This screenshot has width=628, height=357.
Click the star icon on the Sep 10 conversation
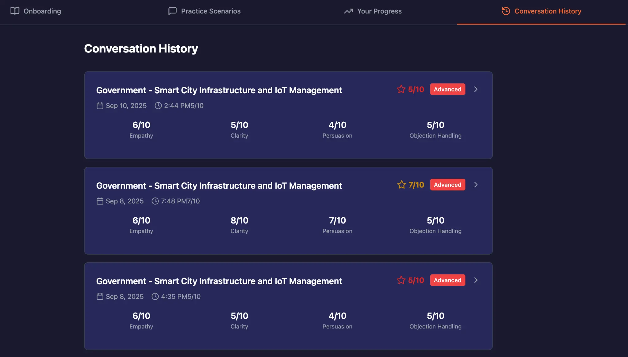pyautogui.click(x=401, y=89)
